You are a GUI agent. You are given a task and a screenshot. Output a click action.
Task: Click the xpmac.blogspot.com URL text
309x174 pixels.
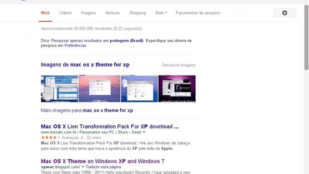pos(60,167)
